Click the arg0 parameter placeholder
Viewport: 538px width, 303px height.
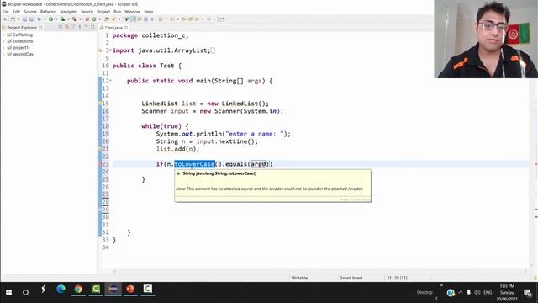(x=258, y=164)
